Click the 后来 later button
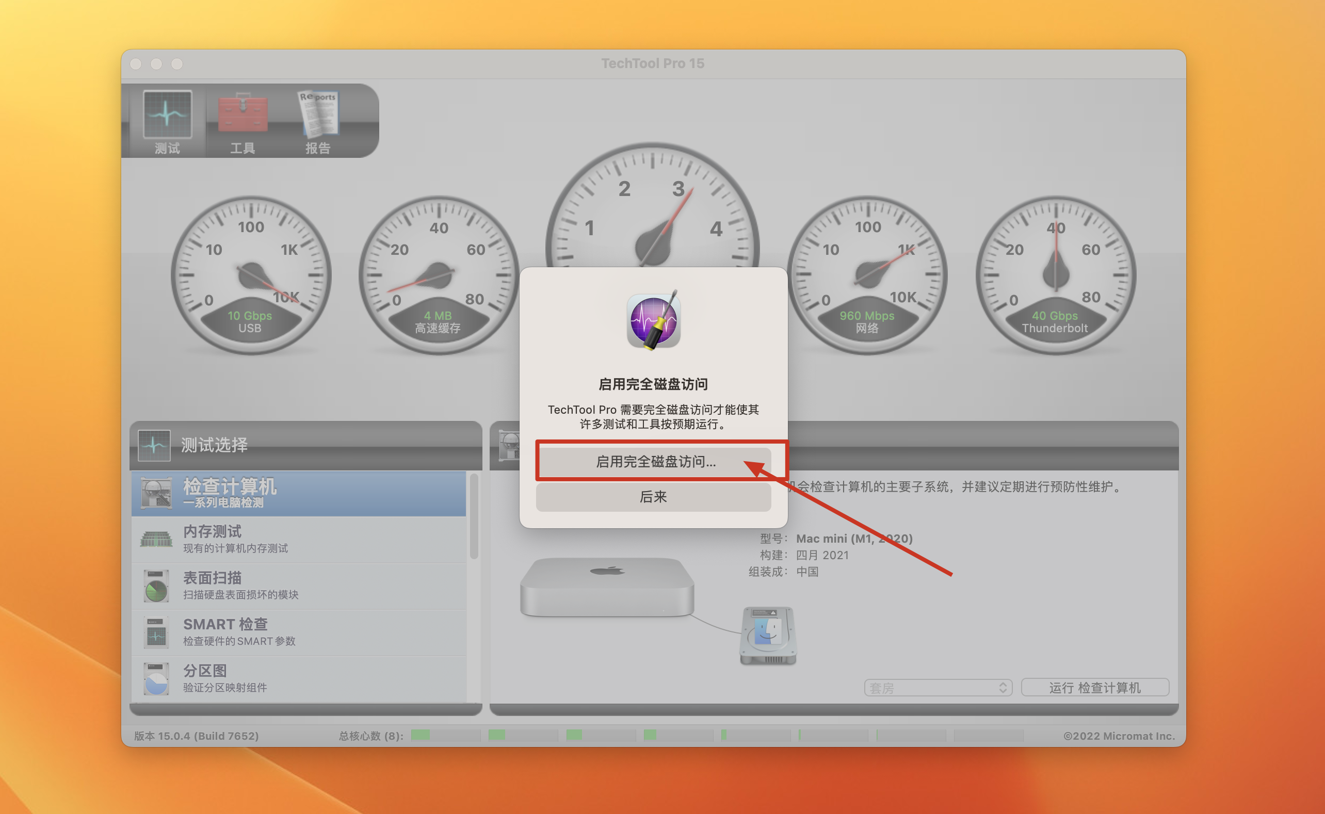The image size is (1325, 814). tap(653, 496)
